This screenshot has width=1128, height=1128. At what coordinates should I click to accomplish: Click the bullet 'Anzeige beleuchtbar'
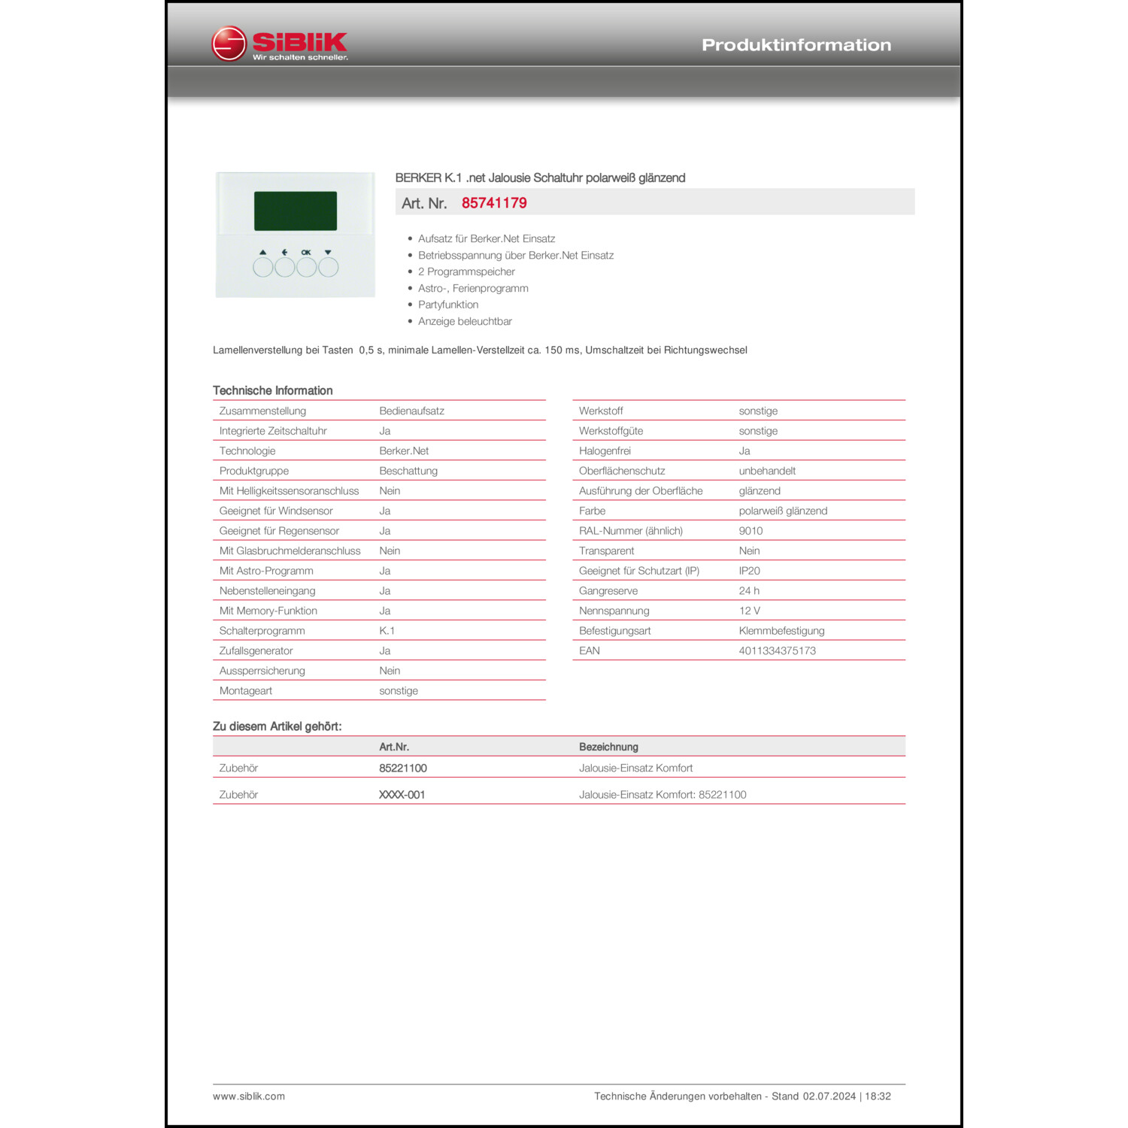coord(465,321)
